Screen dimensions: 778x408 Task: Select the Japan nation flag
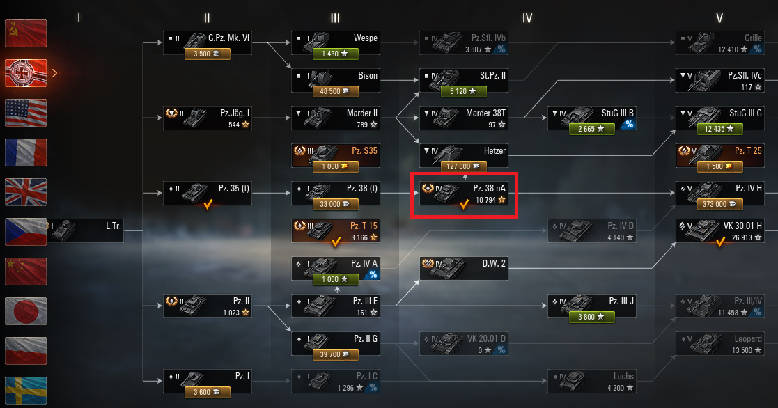pyautogui.click(x=26, y=311)
